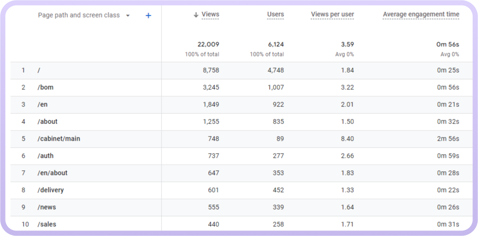
Task: Select the /en page path row
Action: coord(42,105)
